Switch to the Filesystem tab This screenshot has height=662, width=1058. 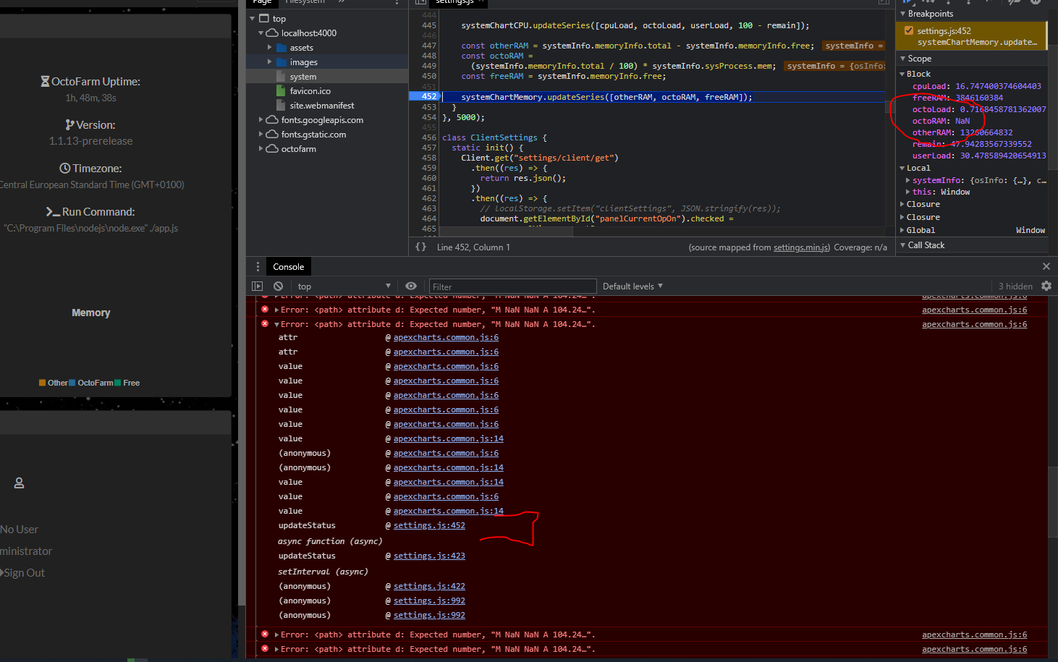pyautogui.click(x=304, y=2)
